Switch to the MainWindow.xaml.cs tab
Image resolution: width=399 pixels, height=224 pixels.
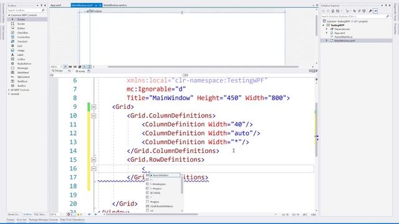pos(115,5)
